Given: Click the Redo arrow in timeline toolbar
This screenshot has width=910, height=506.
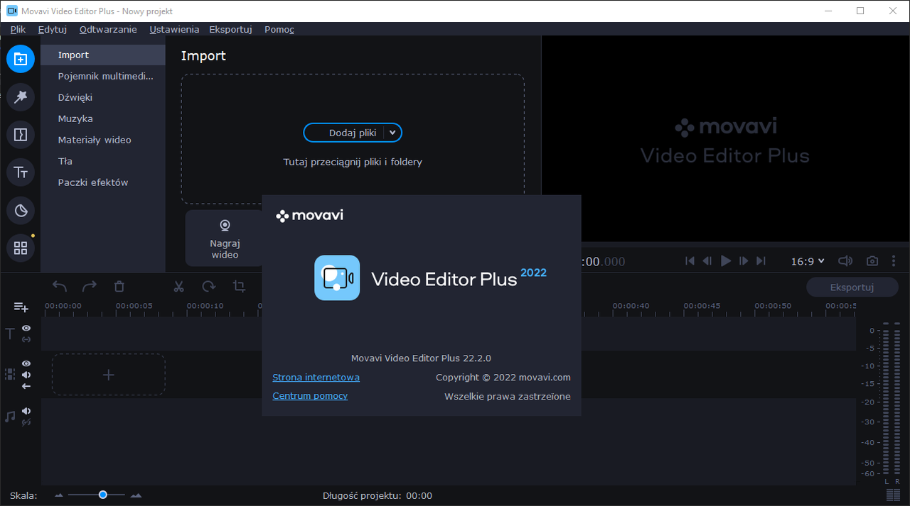Looking at the screenshot, I should (x=90, y=286).
